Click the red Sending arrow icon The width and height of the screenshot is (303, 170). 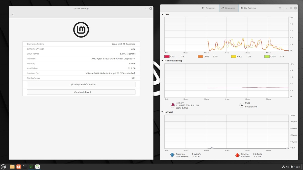[x=237, y=155]
